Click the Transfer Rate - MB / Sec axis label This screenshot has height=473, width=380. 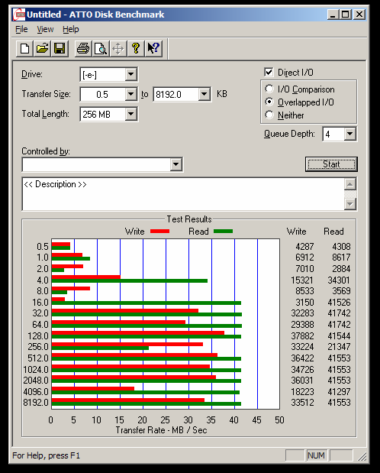pyautogui.click(x=161, y=430)
